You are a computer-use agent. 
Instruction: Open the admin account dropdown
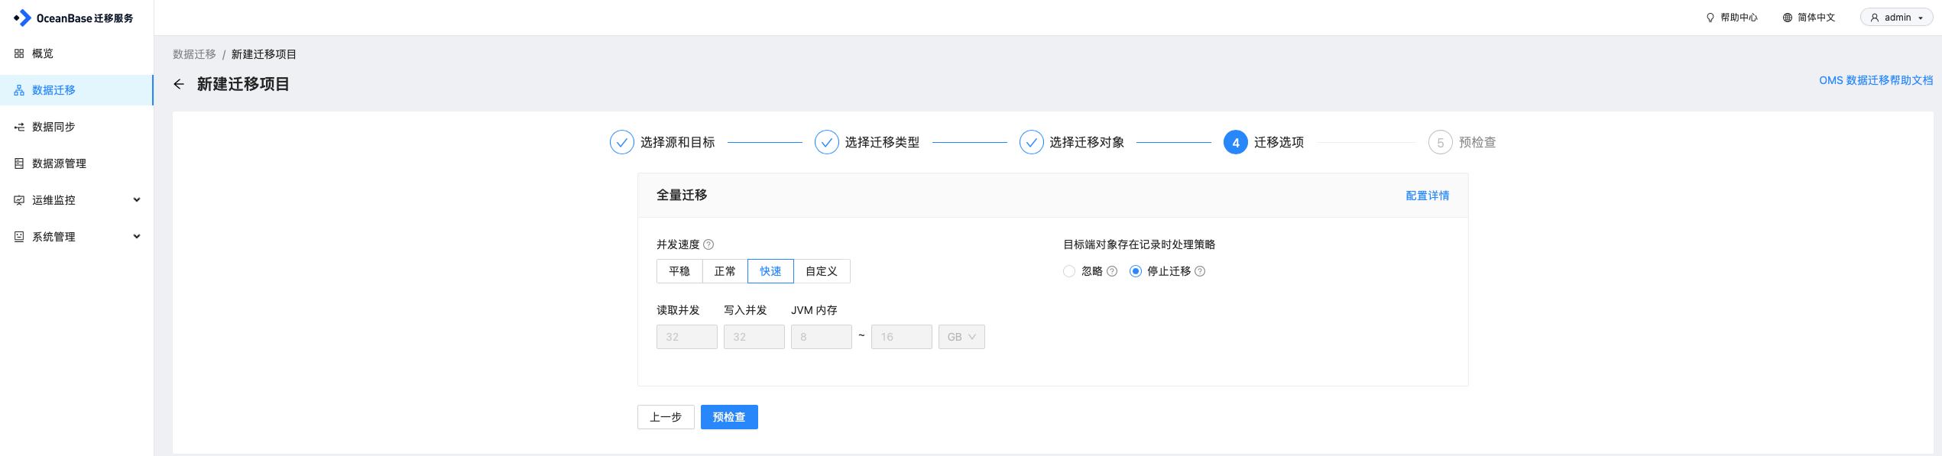click(1897, 18)
